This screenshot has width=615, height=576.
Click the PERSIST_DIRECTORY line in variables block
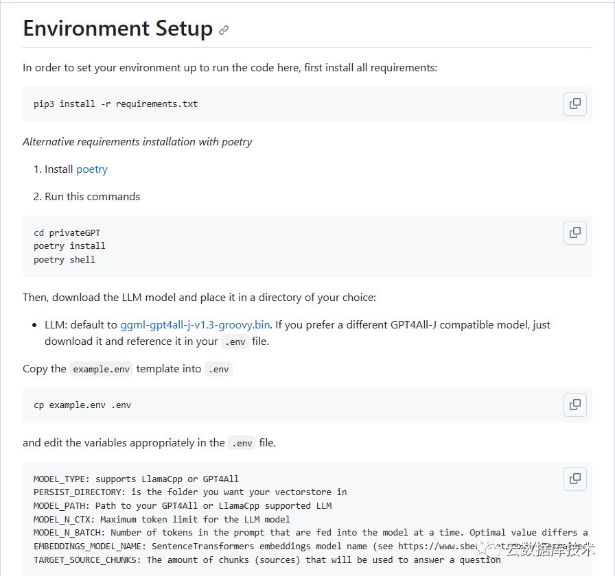(190, 492)
